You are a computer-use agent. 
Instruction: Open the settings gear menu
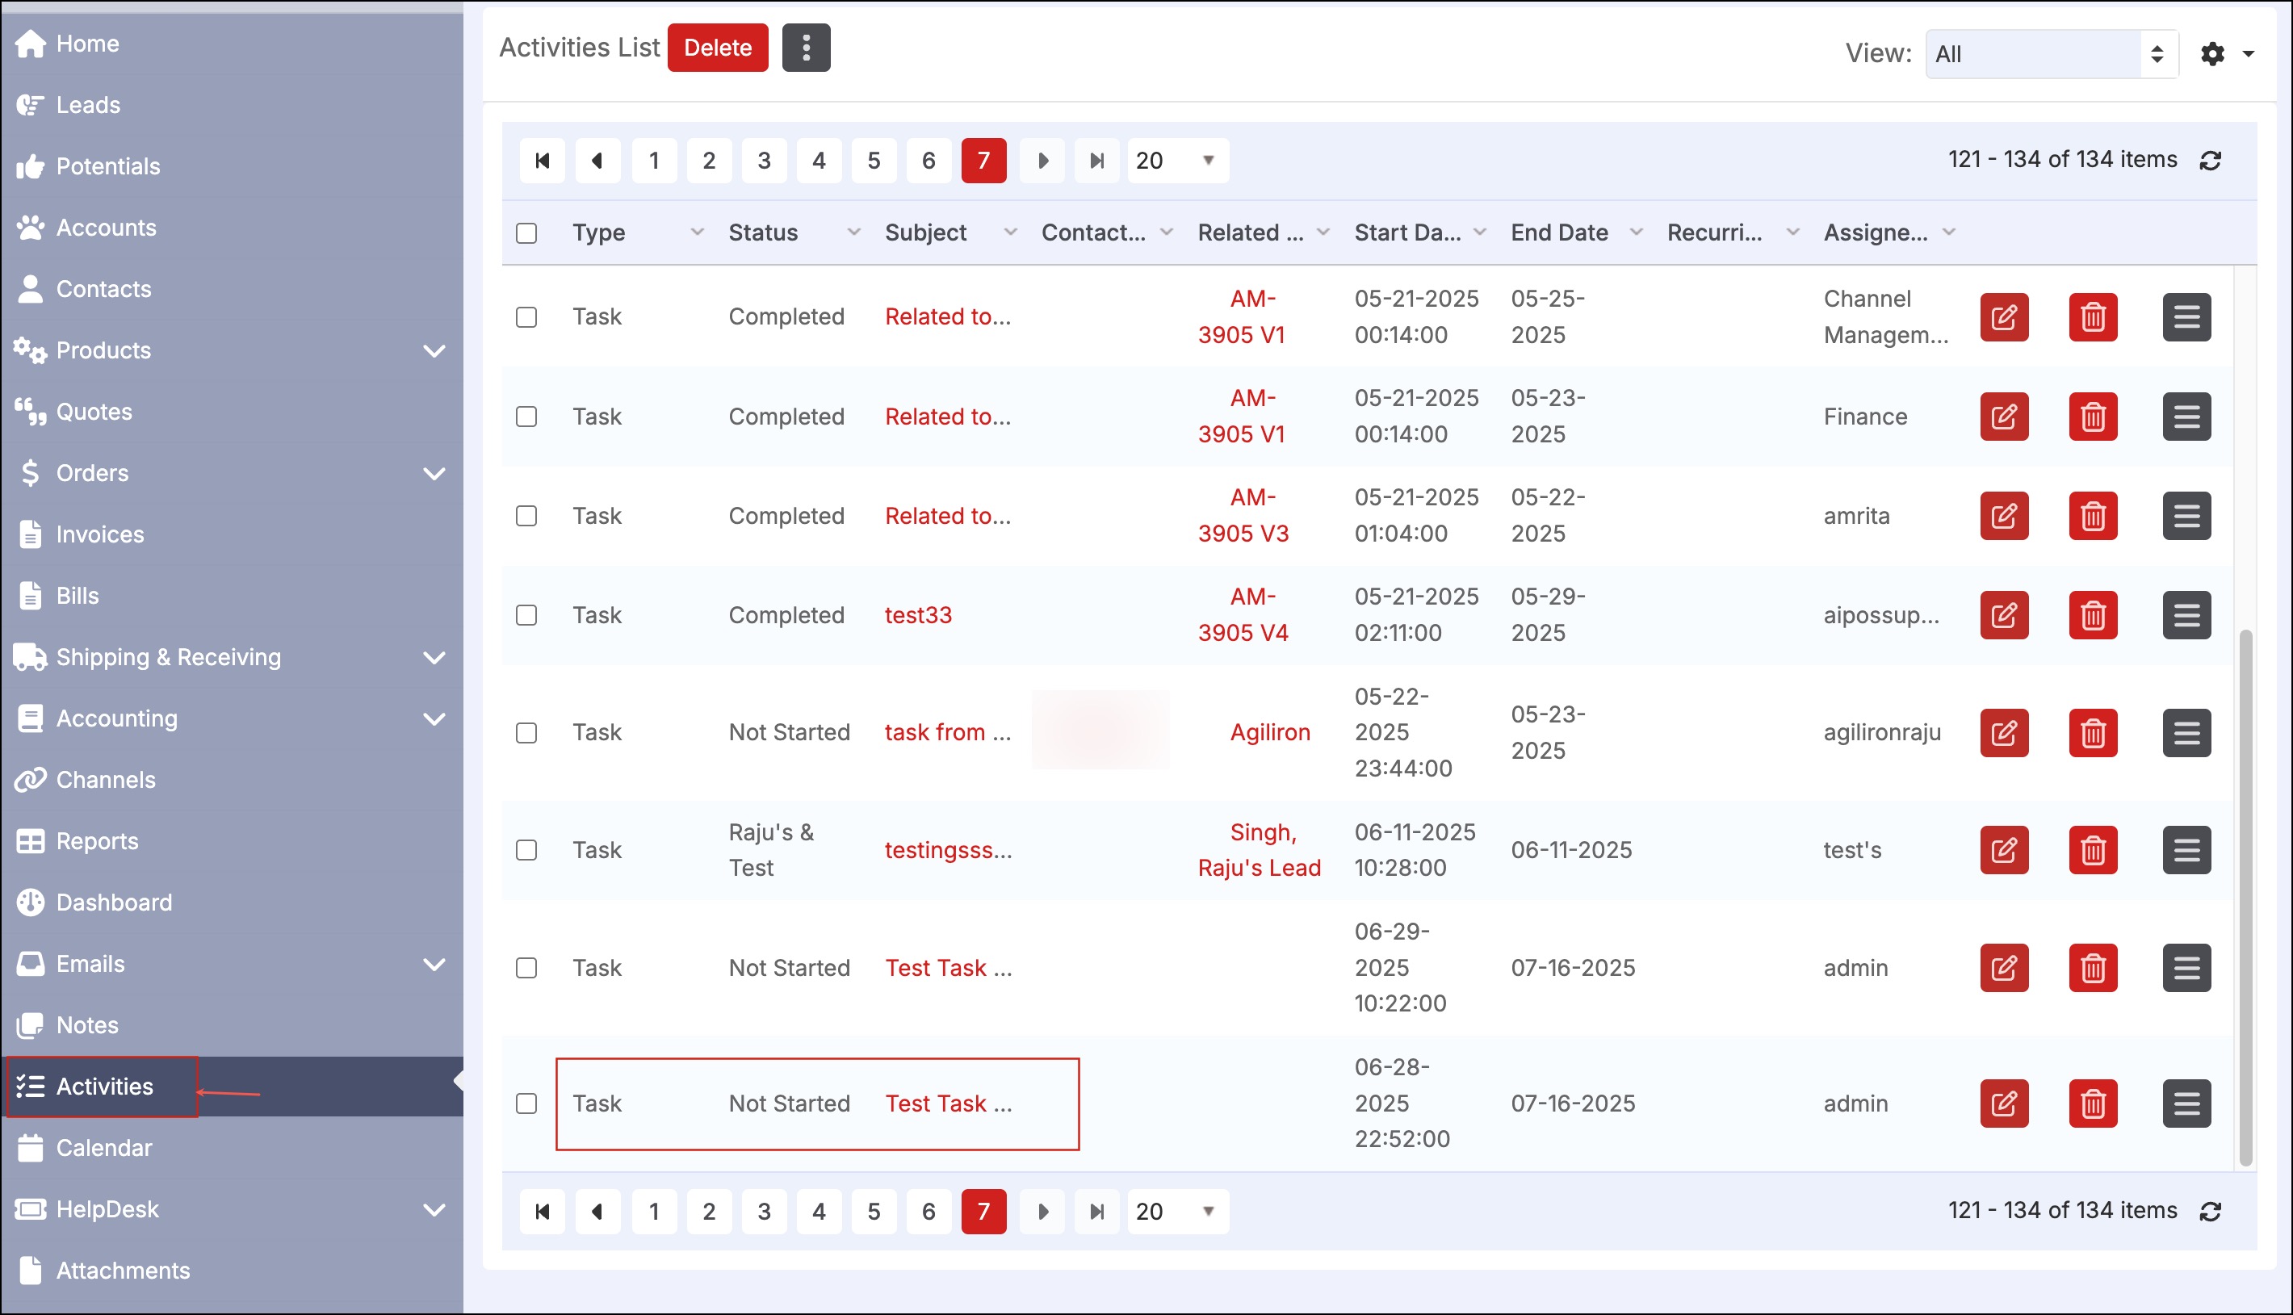tap(2225, 54)
